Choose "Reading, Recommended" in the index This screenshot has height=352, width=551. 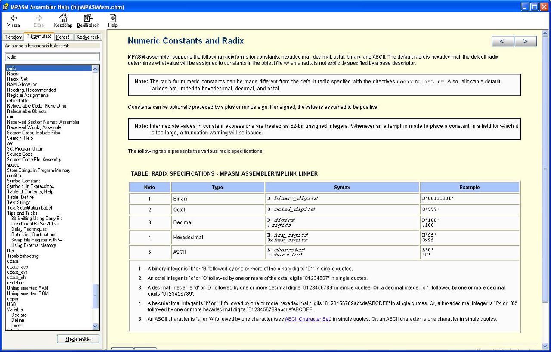[31, 90]
